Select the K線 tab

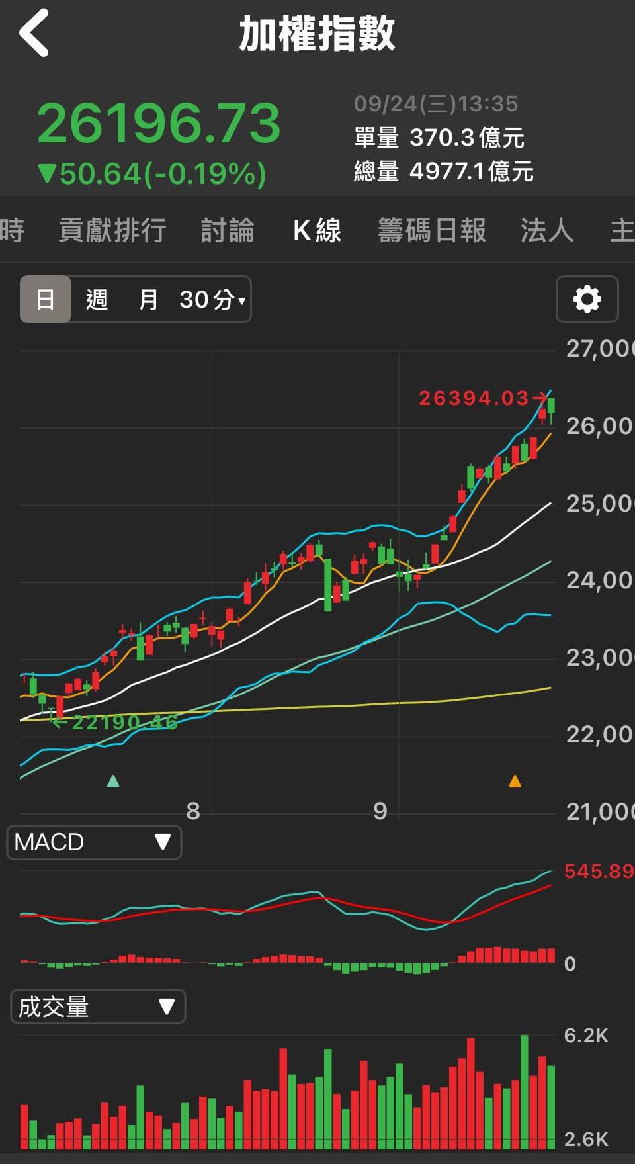[x=317, y=230]
